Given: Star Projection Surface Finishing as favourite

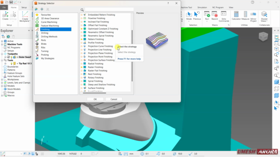Looking at the screenshot, I should click(82, 60).
